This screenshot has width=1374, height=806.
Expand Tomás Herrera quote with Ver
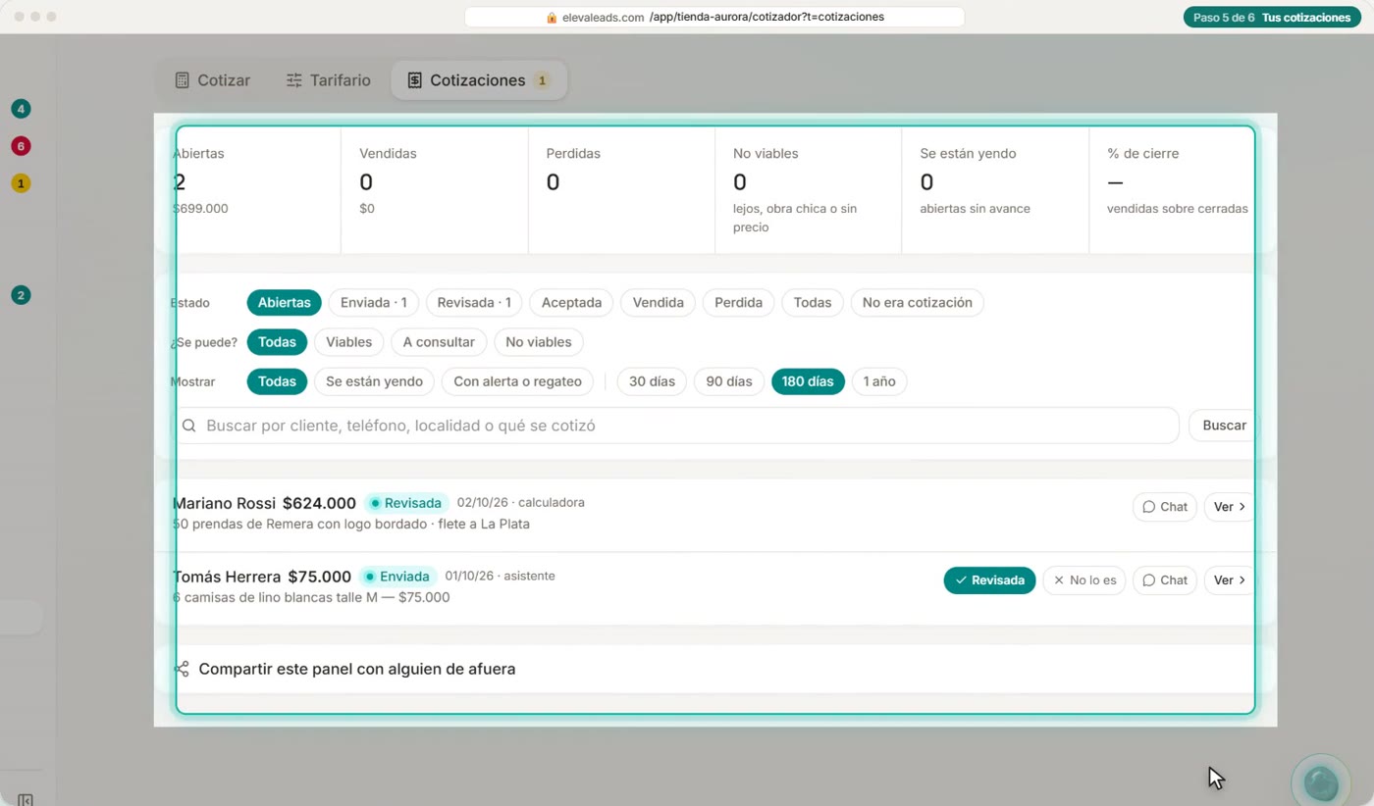coord(1229,580)
